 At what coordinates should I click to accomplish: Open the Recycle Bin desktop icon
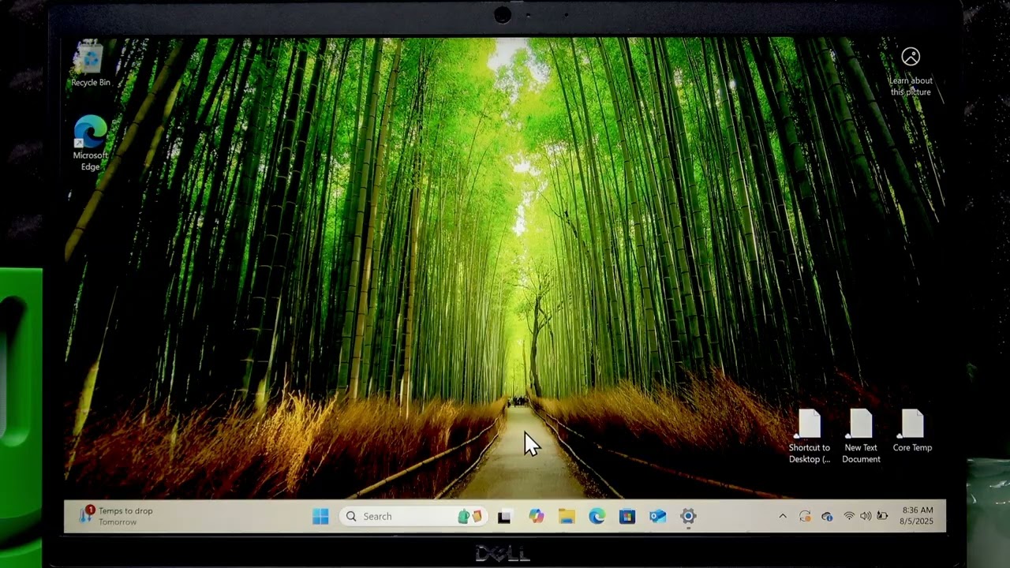[91, 65]
